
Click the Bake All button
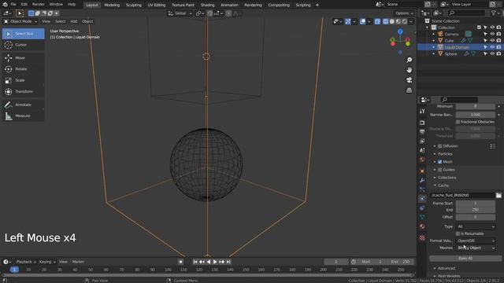coord(465,259)
